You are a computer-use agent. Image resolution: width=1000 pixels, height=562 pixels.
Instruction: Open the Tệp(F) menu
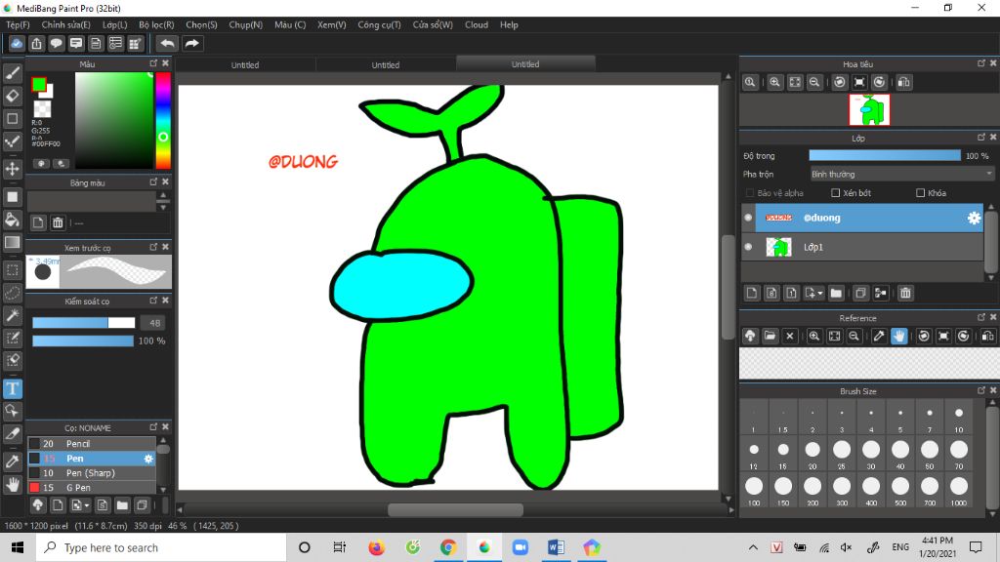click(x=18, y=24)
